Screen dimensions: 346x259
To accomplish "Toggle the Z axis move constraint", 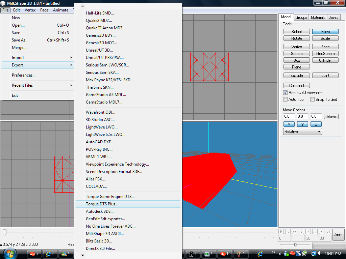I will 316,124.
